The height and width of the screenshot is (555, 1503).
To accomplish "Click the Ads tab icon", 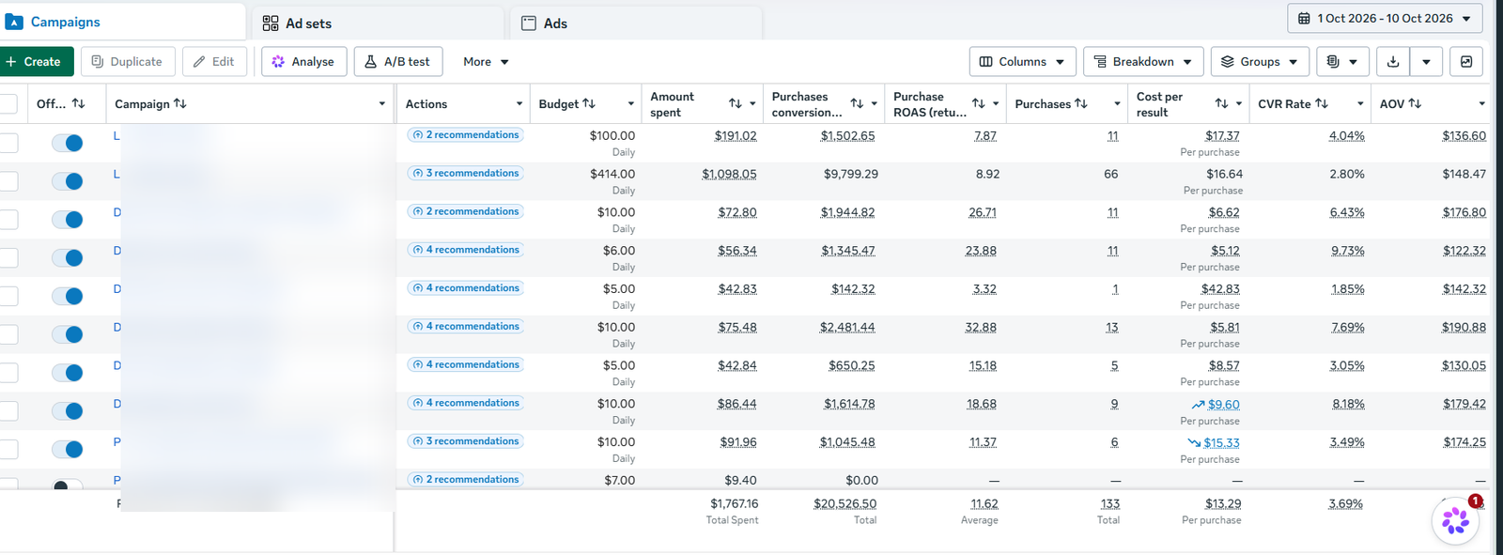I will click(529, 23).
